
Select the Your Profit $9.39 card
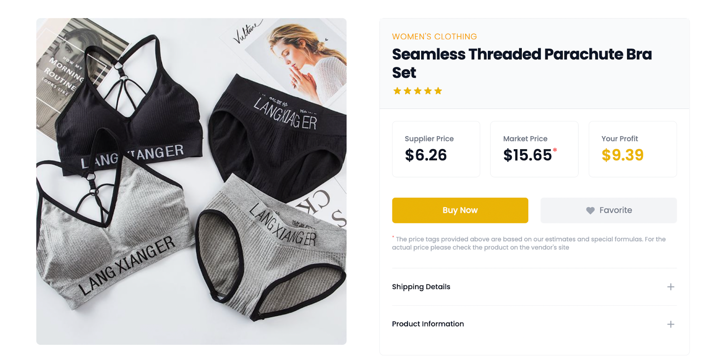633,149
